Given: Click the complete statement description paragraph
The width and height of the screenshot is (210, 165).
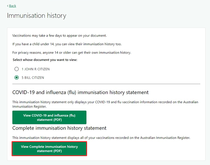Looking at the screenshot, I should tap(101, 138).
